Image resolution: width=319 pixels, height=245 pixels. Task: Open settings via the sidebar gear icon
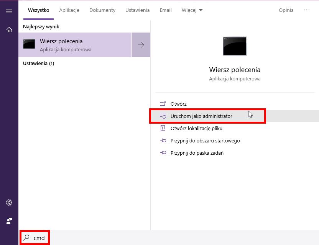[9, 203]
